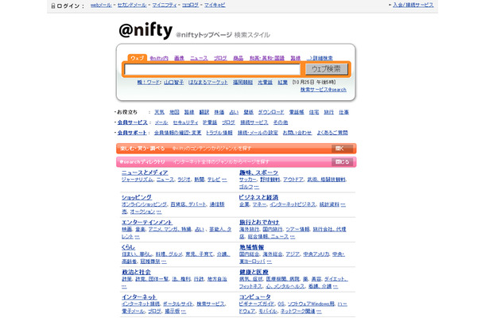Open the 会員サポート heading link

(x=132, y=133)
